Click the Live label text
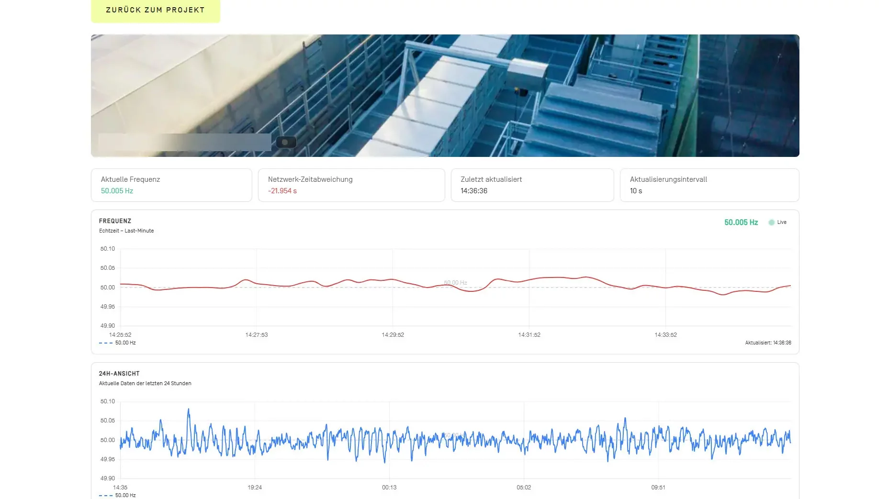Viewport: 888px width, 499px height. click(x=782, y=222)
